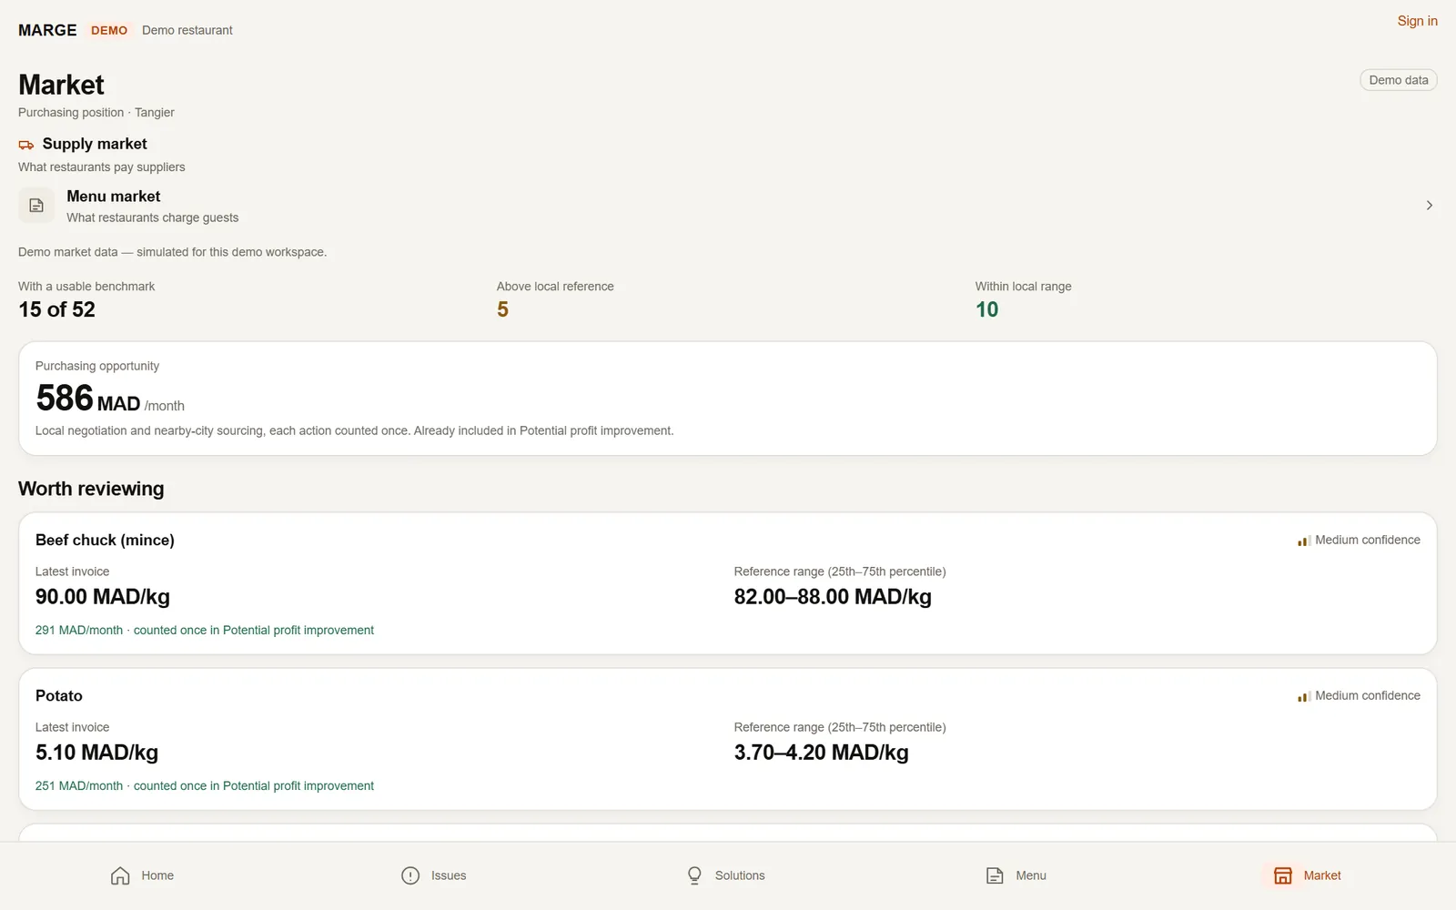Select the Market tab label

[x=1322, y=875]
